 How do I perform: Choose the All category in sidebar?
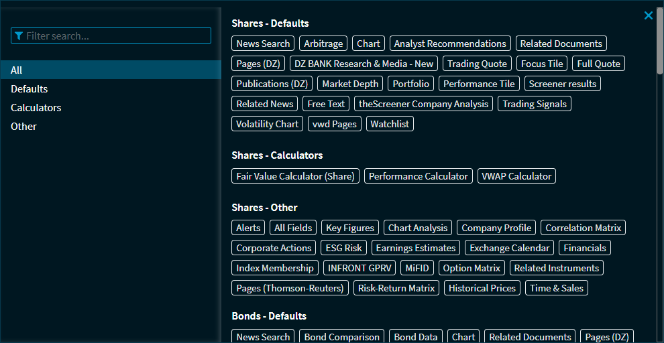(x=17, y=70)
